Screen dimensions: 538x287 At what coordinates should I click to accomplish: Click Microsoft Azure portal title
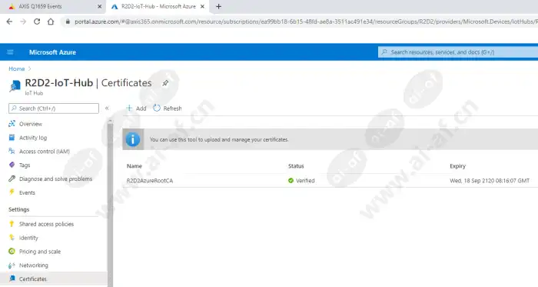coord(52,52)
